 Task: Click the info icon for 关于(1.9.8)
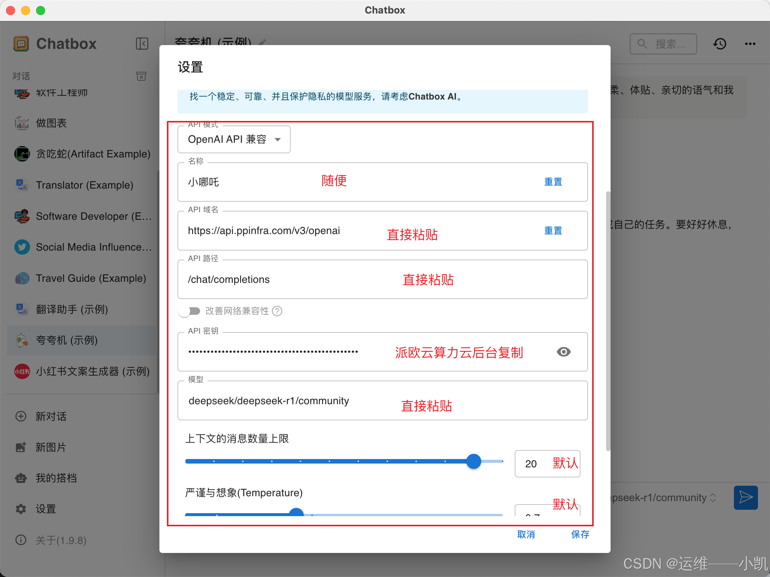[x=21, y=540]
